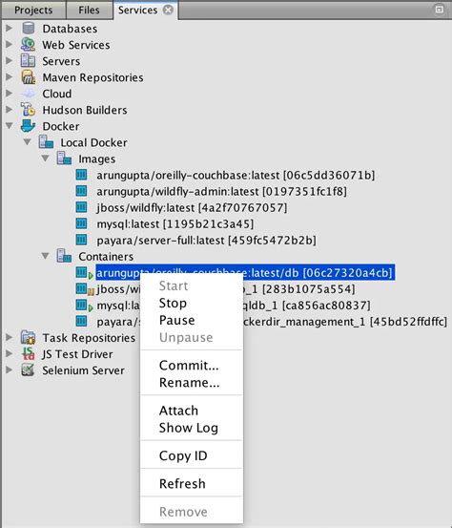Click the Maven Repositories icon
452x528 pixels.
(29, 77)
